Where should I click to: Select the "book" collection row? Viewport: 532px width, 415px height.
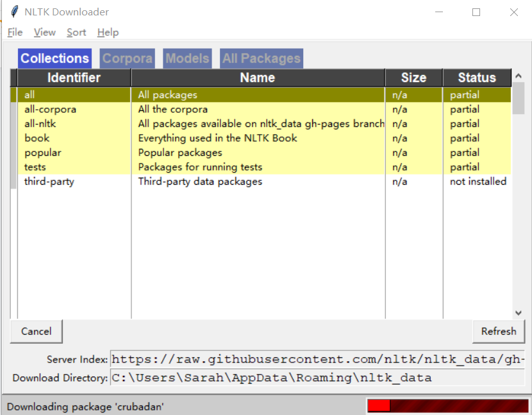[x=192, y=138]
